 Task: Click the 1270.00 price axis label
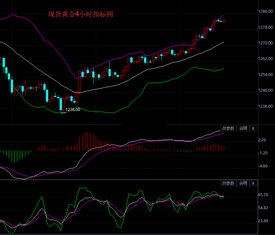pyautogui.click(x=266, y=43)
